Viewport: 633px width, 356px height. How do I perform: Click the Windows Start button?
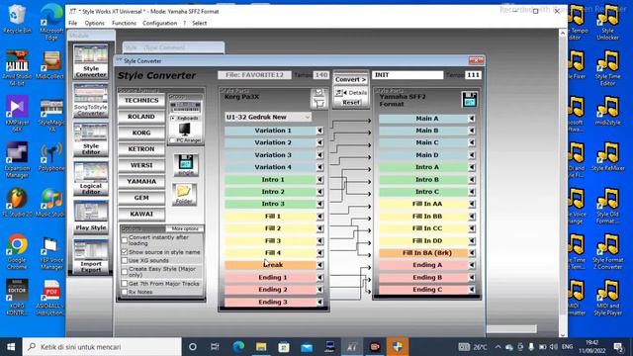(x=11, y=347)
